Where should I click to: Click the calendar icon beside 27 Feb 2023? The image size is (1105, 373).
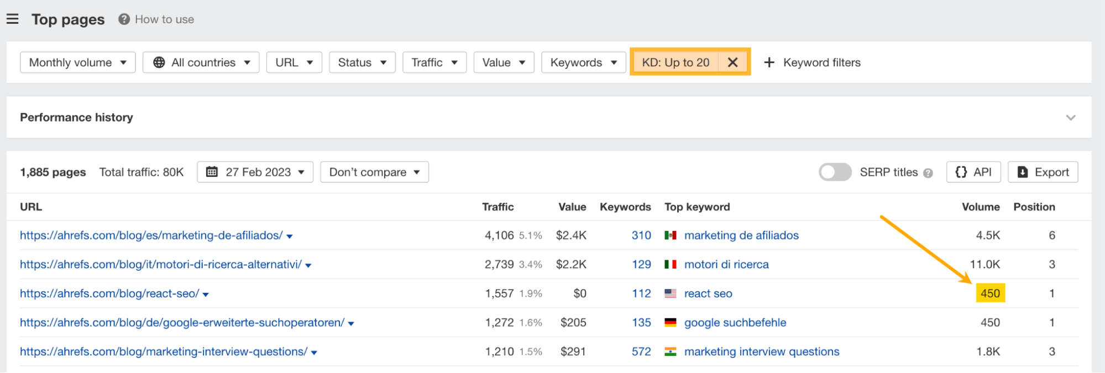[x=212, y=172]
